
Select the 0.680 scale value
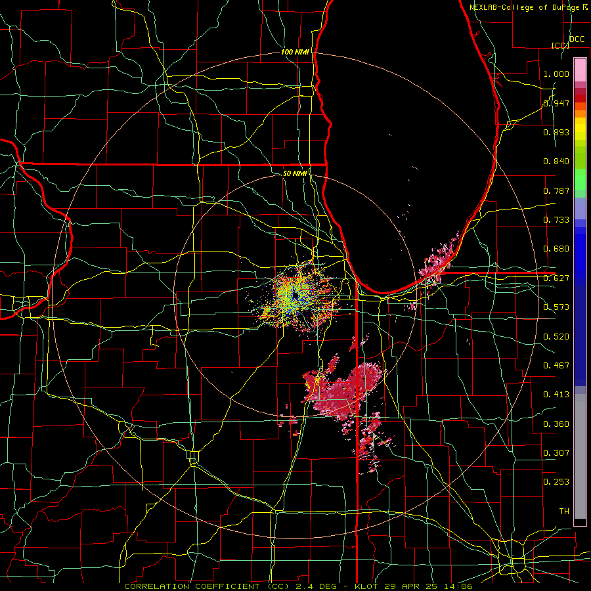click(556, 249)
